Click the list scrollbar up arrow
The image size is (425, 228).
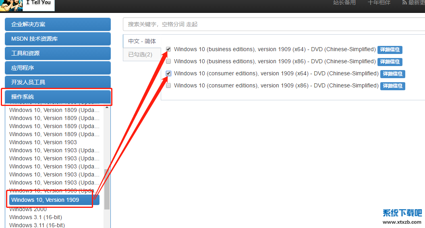pos(107,107)
